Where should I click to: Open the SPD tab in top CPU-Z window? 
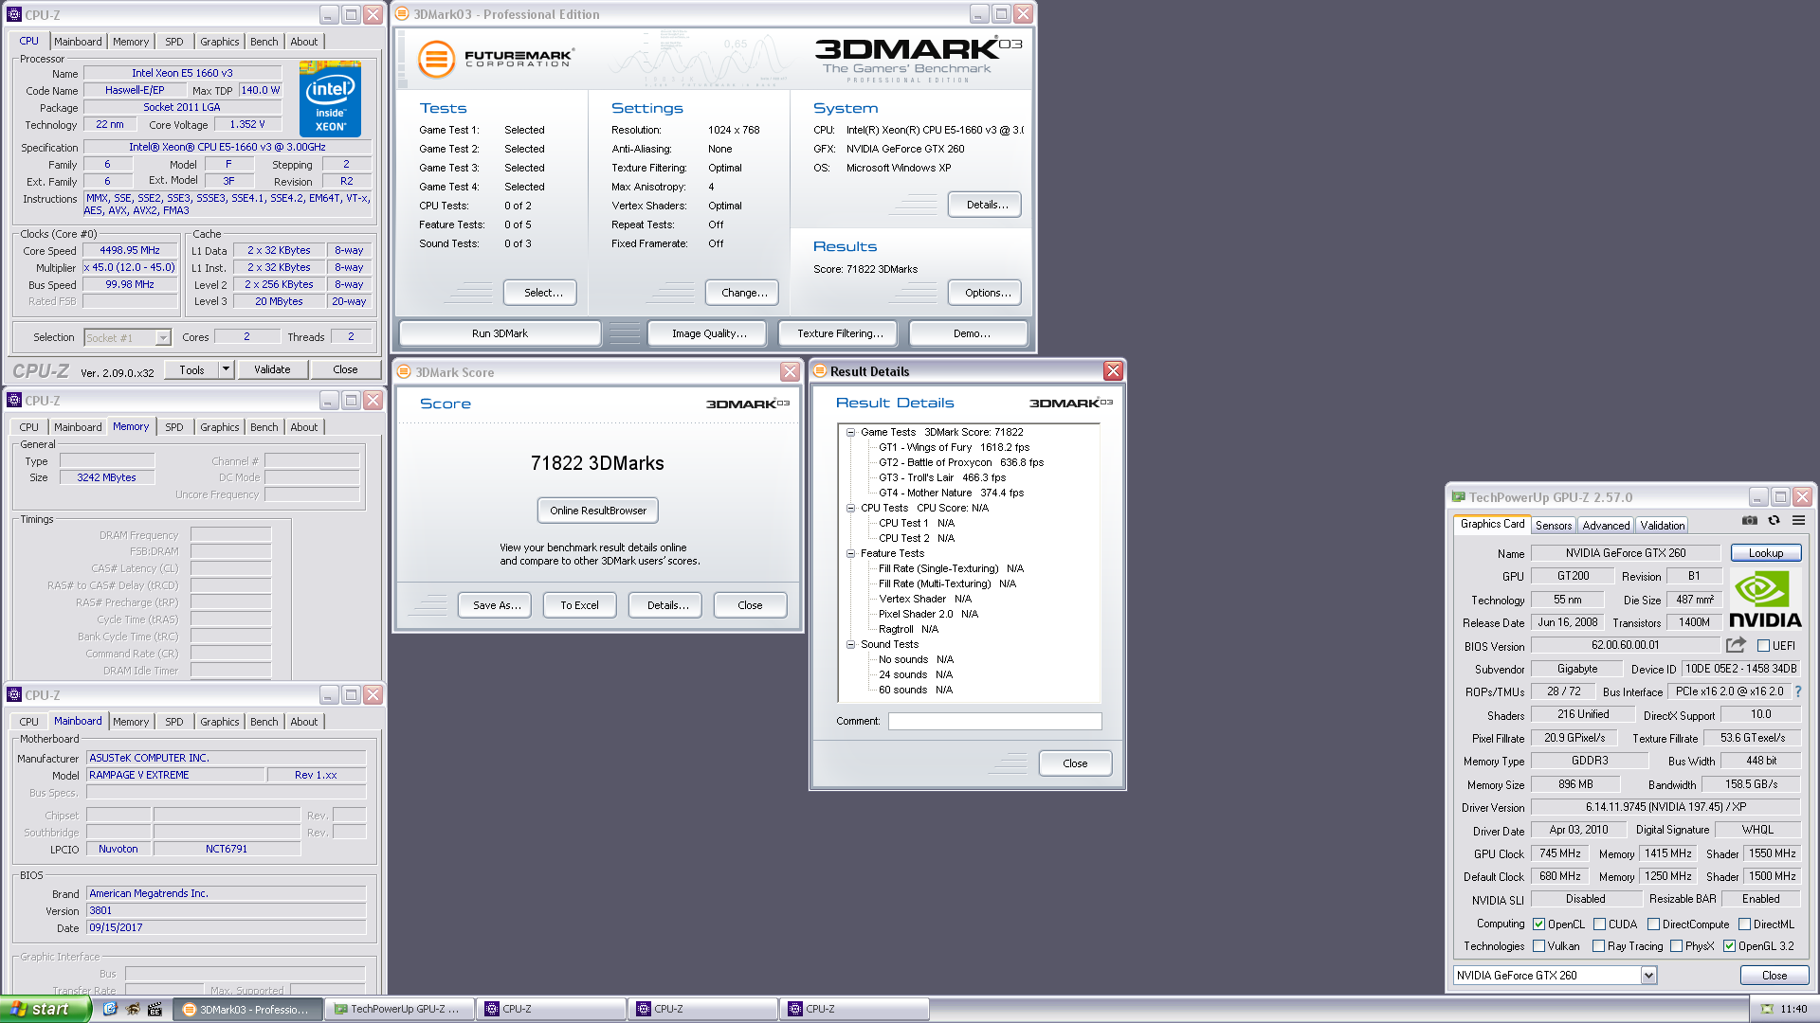point(174,42)
